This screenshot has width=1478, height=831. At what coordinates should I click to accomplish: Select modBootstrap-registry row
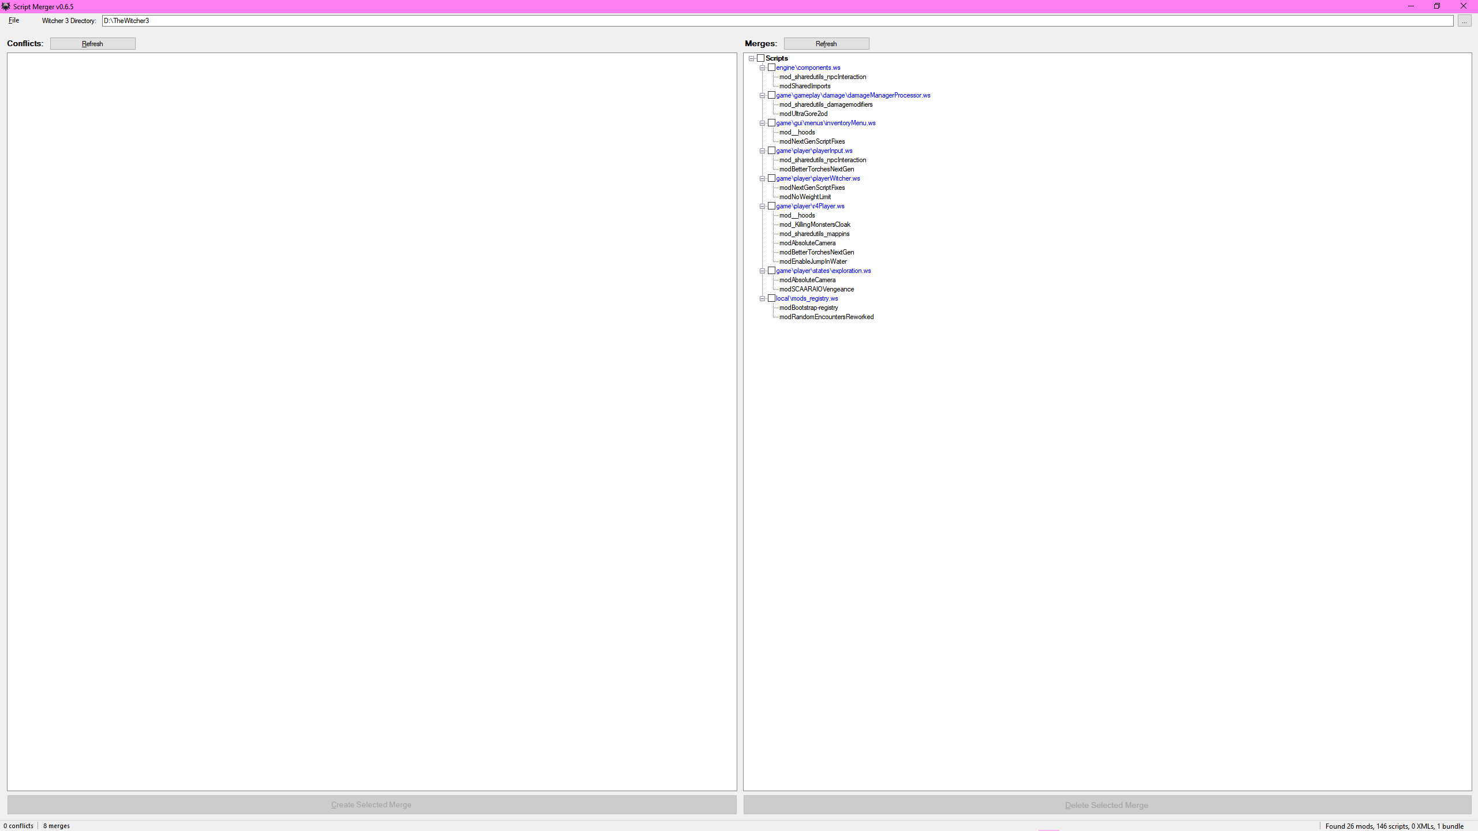(x=808, y=308)
